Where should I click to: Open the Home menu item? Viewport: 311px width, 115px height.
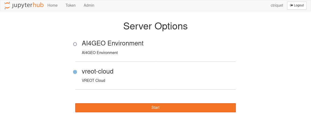52,6
